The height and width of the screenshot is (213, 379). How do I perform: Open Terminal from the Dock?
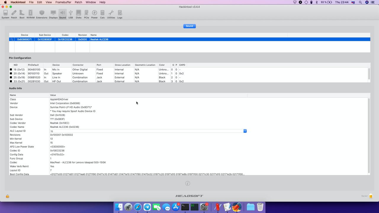(x=185, y=207)
